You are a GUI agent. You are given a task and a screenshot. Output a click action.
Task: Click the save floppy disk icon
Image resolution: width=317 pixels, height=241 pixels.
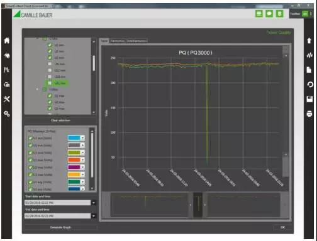(309, 99)
